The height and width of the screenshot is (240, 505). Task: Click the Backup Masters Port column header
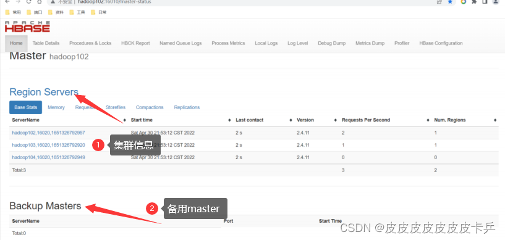228,221
